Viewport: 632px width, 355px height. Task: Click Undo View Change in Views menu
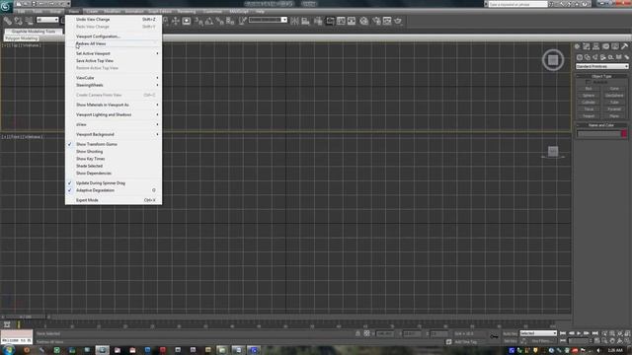[x=114, y=19]
